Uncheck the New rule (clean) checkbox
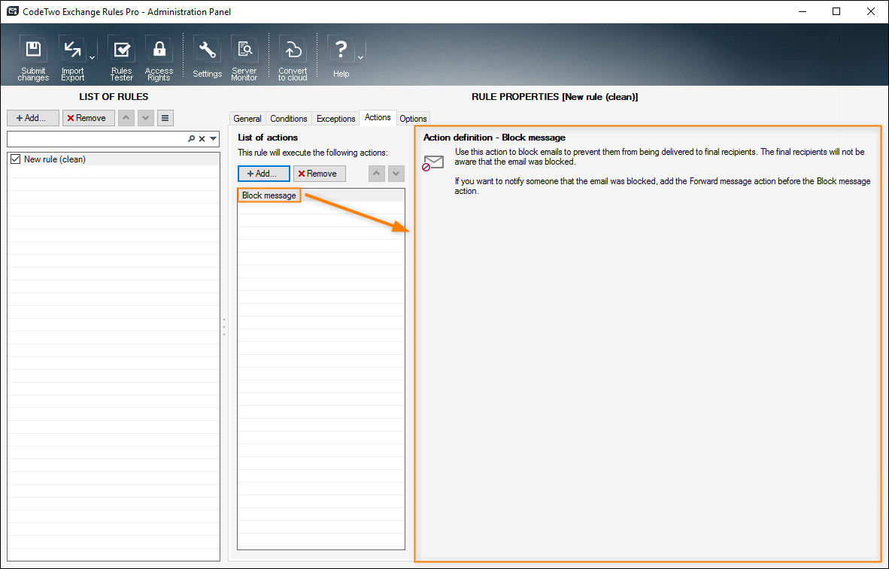Viewport: 889px width, 569px height. pos(15,159)
